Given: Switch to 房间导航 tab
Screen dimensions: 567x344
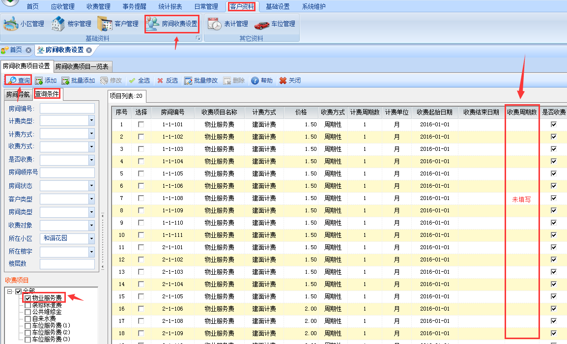Looking at the screenshot, I should pos(18,94).
